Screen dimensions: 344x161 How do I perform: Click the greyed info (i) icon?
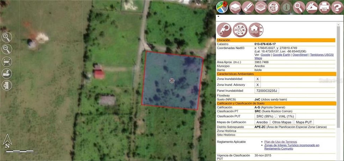[x=286, y=7]
